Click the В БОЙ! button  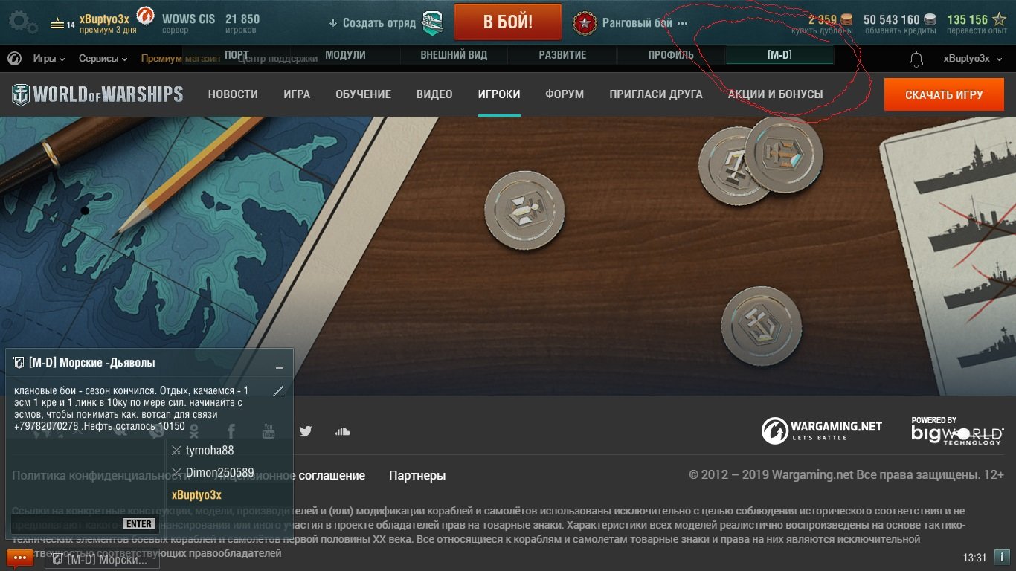tap(508, 22)
